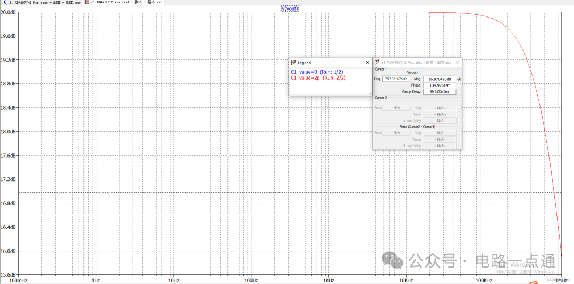
Task: Click the Ratio Mag N/A field
Action: point(440,133)
